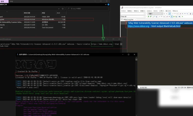Viewport: 193px width, 116px height.
Task: Open the 一整行 column dropdown
Action: (x=162, y=14)
